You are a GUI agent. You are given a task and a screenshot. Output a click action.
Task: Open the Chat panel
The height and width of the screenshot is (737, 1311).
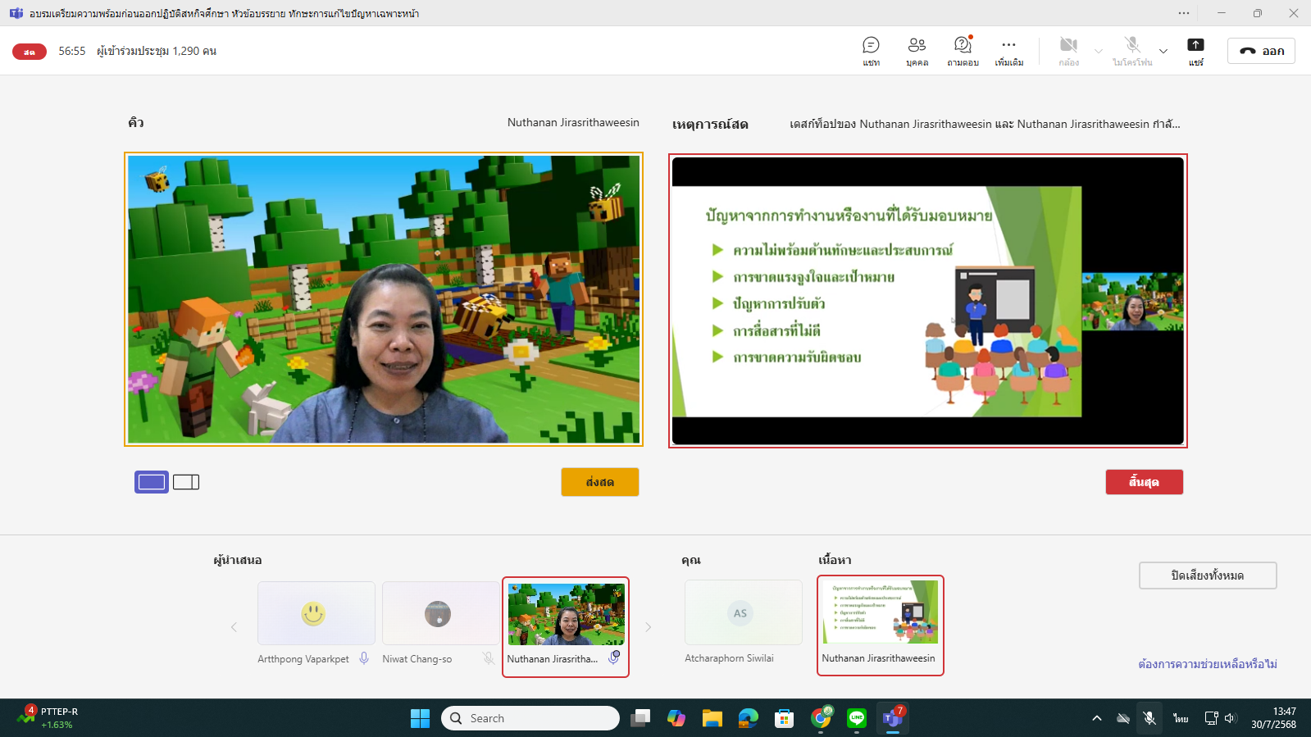(x=871, y=51)
